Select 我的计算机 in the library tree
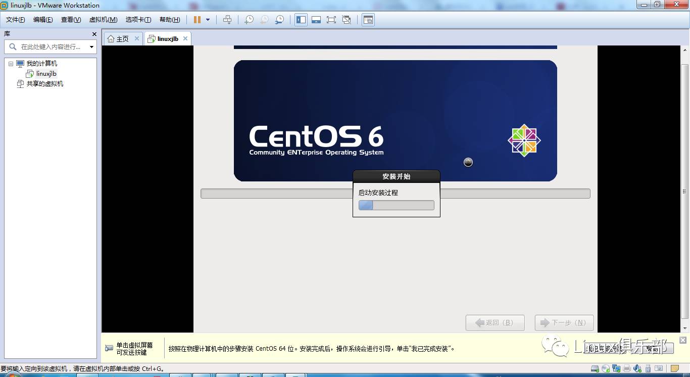The image size is (690, 377). click(41, 64)
